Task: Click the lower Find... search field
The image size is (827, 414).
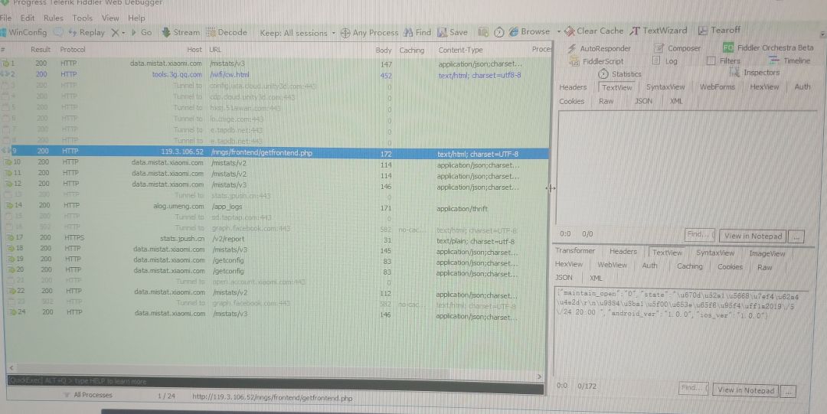Action: click(694, 388)
